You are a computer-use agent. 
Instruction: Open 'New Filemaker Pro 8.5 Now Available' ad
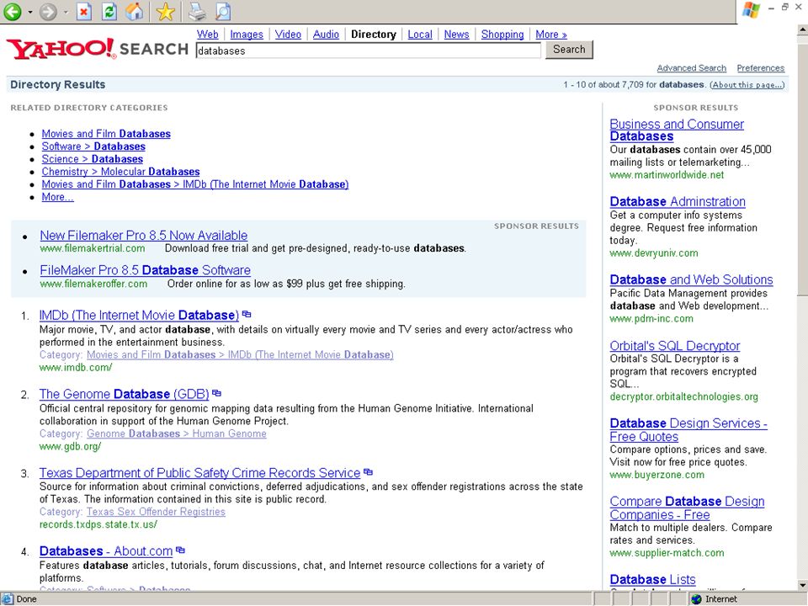pos(144,236)
